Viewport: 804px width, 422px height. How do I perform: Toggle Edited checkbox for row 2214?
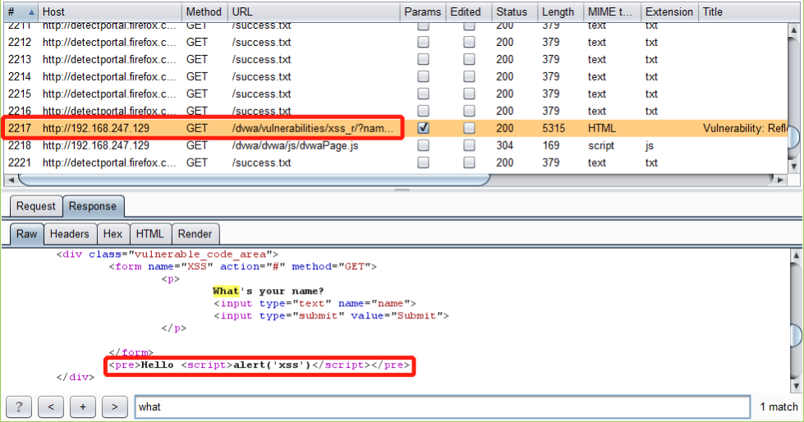tap(469, 76)
